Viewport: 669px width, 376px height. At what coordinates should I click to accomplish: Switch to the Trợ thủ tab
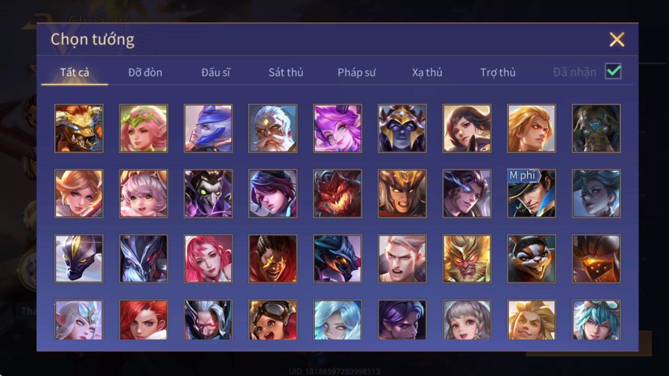498,72
